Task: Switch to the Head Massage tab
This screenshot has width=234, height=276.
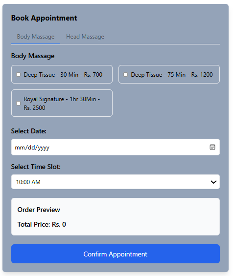Action: click(x=85, y=37)
